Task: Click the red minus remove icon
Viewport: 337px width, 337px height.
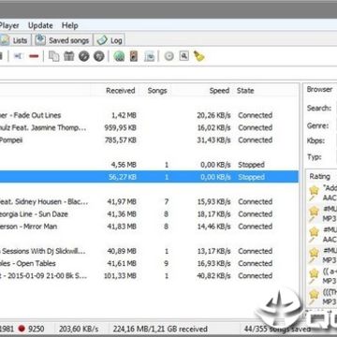Action: coord(34,56)
